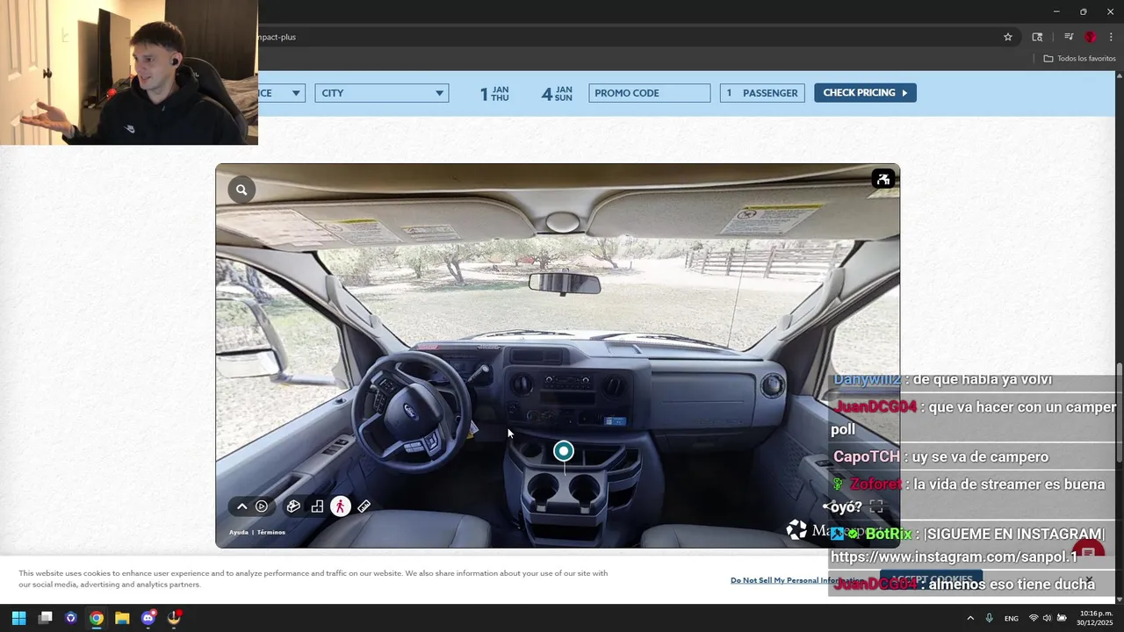Dismiss the cookie banner with the X
The height and width of the screenshot is (632, 1124).
(x=1089, y=580)
